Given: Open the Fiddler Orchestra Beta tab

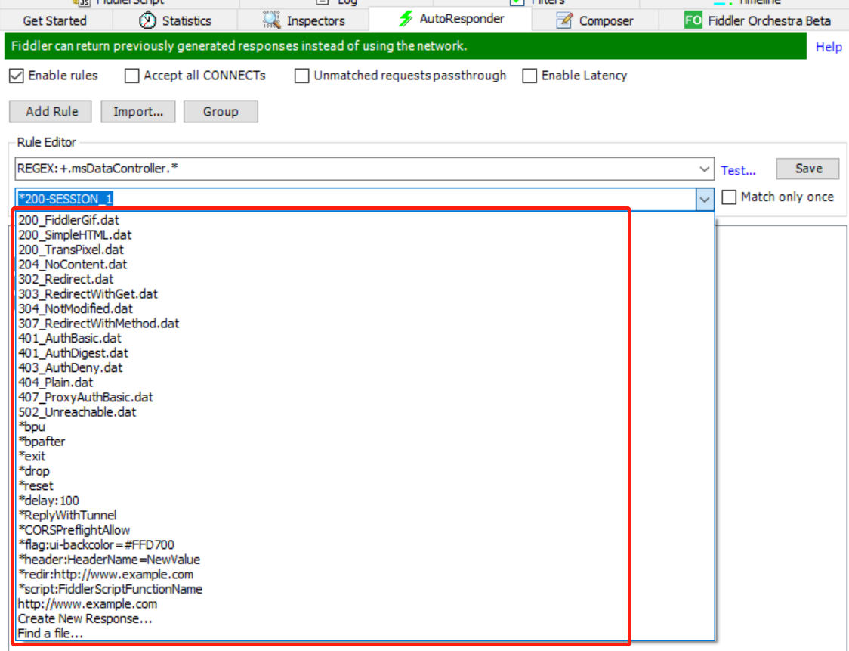Looking at the screenshot, I should 757,20.
